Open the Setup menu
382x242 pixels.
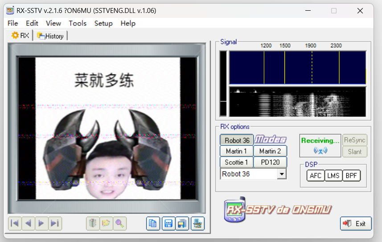(103, 23)
